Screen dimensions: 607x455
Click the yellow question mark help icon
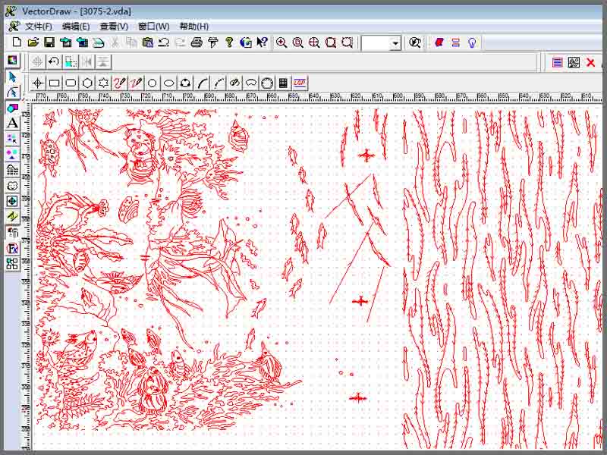click(x=229, y=42)
